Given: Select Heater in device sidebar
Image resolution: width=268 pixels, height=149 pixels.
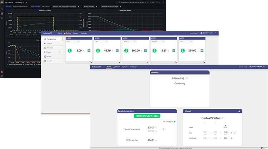Looking at the screenshot, I should 53,43.
